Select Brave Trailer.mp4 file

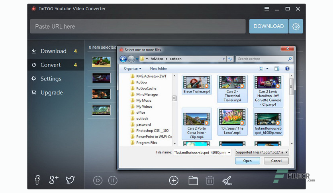tap(197, 85)
